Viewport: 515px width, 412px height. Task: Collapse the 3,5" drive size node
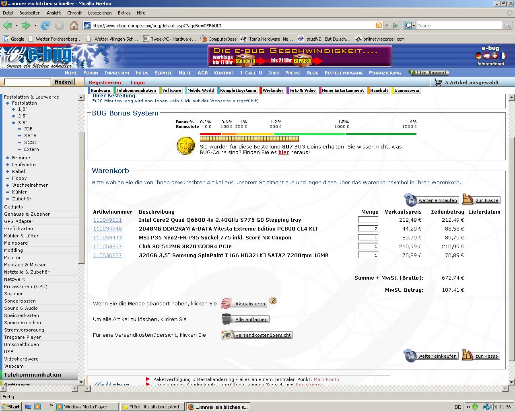point(14,123)
